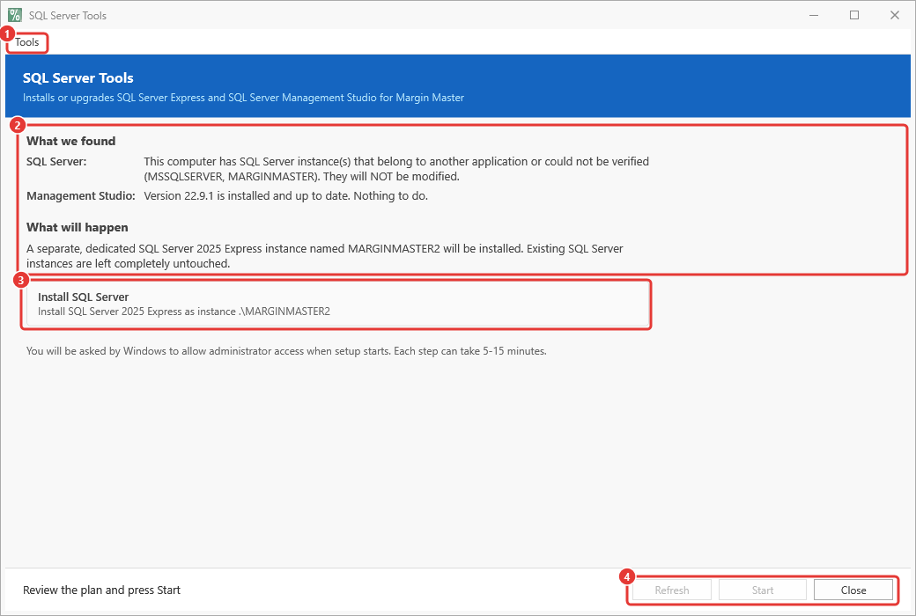Viewport: 916px width, 616px height.
Task: Click the 'SQL Server:' label
Action: pyautogui.click(x=56, y=161)
